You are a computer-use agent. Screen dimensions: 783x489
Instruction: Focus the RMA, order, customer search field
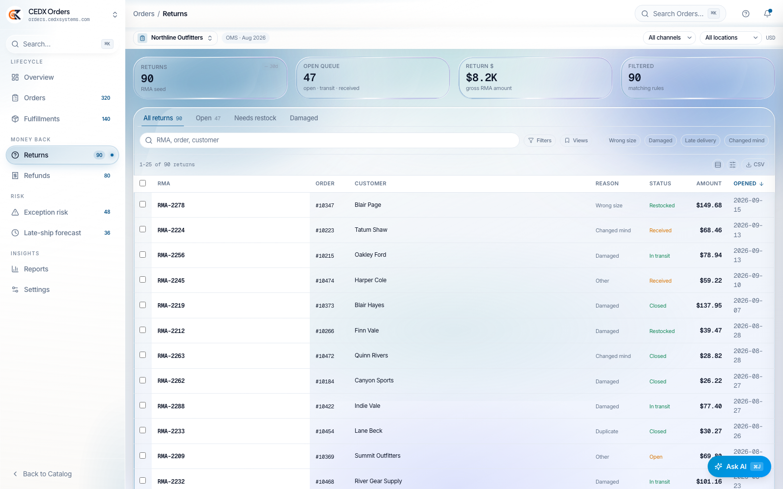click(329, 140)
